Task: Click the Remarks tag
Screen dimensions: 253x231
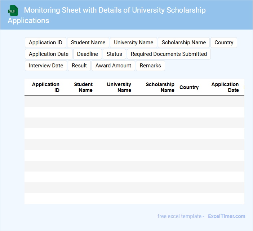Action: pos(150,66)
